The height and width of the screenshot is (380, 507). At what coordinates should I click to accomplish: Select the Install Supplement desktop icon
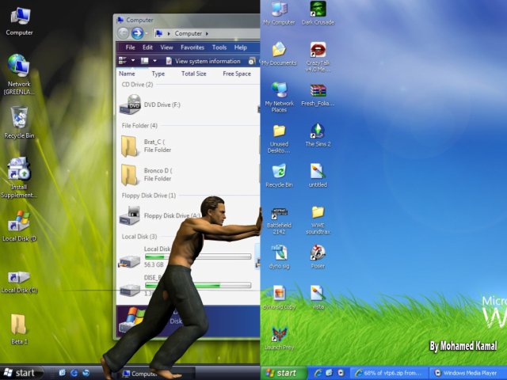(x=19, y=177)
